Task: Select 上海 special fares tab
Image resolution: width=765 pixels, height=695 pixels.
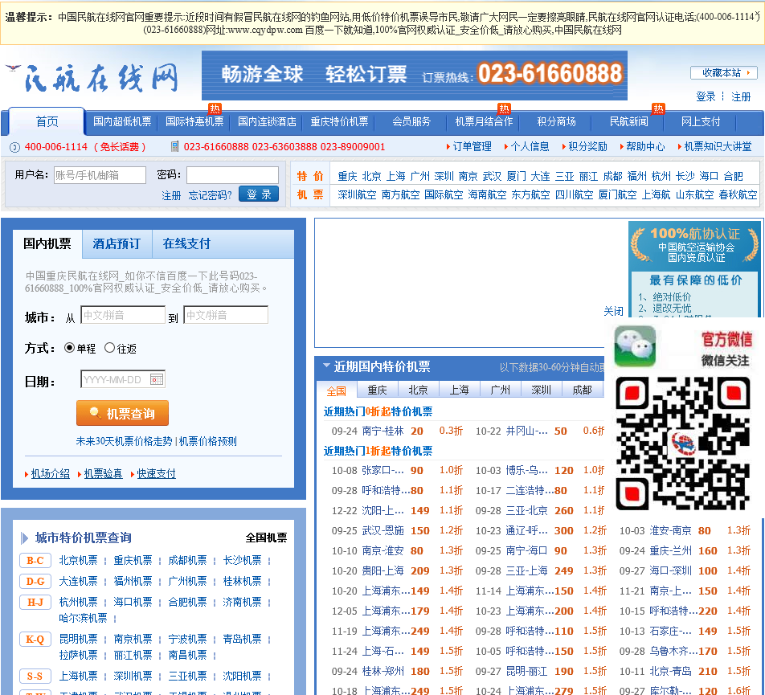Action: click(x=459, y=390)
